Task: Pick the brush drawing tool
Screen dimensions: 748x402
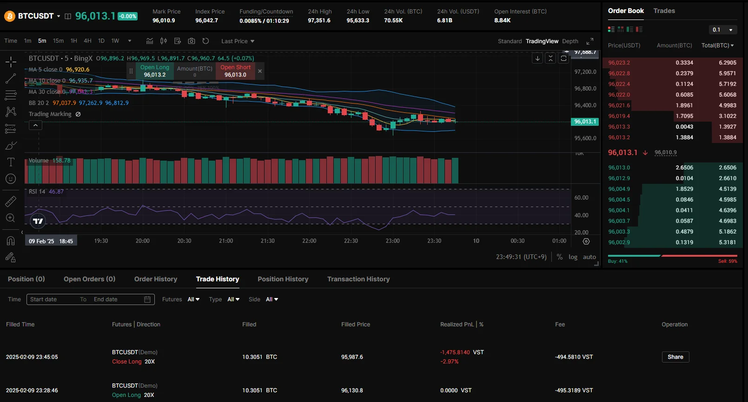Action: (11, 145)
